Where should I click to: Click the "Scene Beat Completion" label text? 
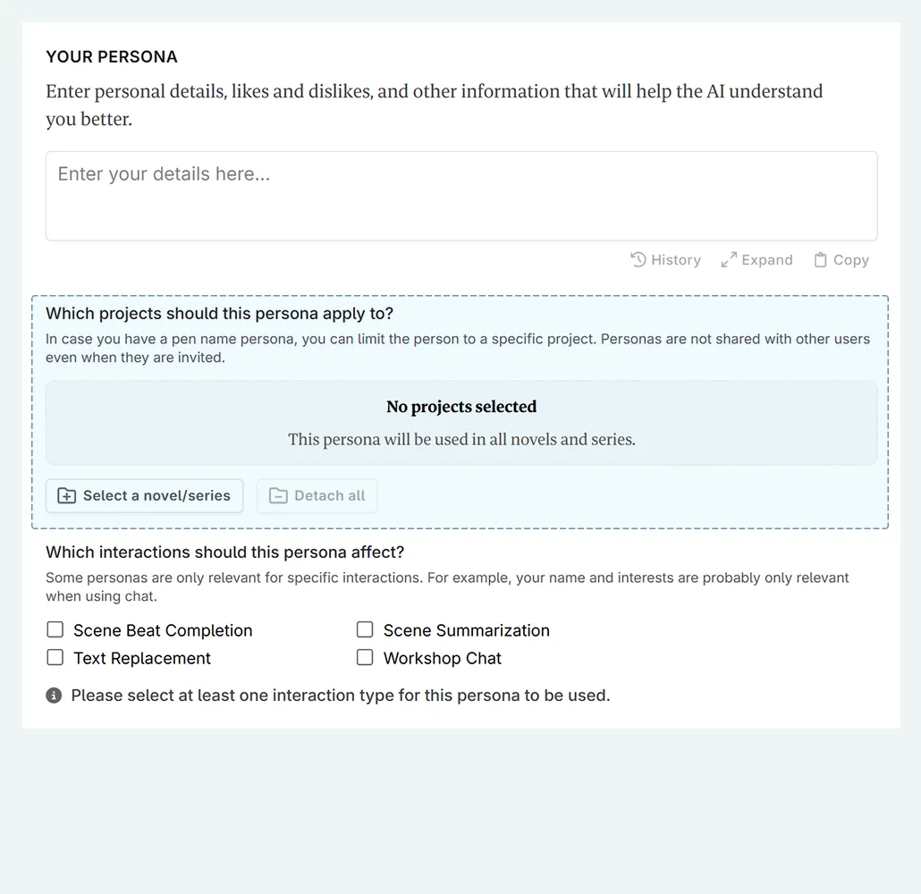(x=163, y=631)
